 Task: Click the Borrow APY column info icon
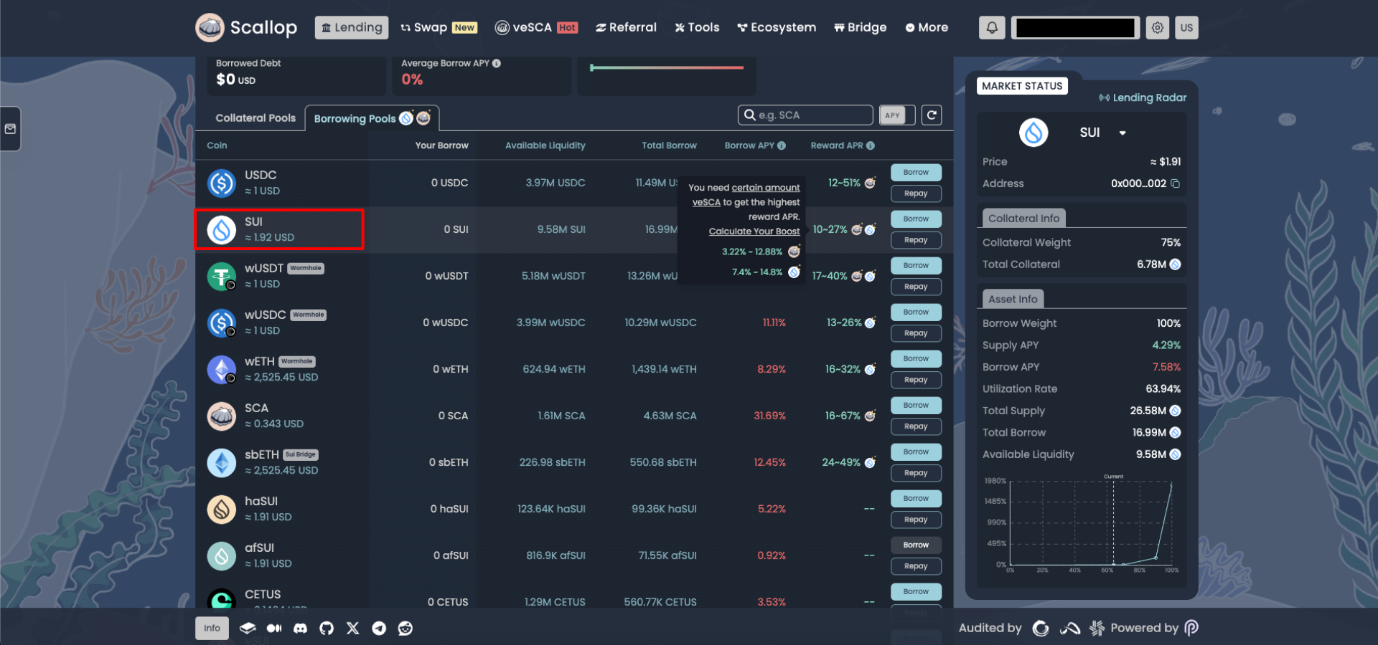click(782, 145)
